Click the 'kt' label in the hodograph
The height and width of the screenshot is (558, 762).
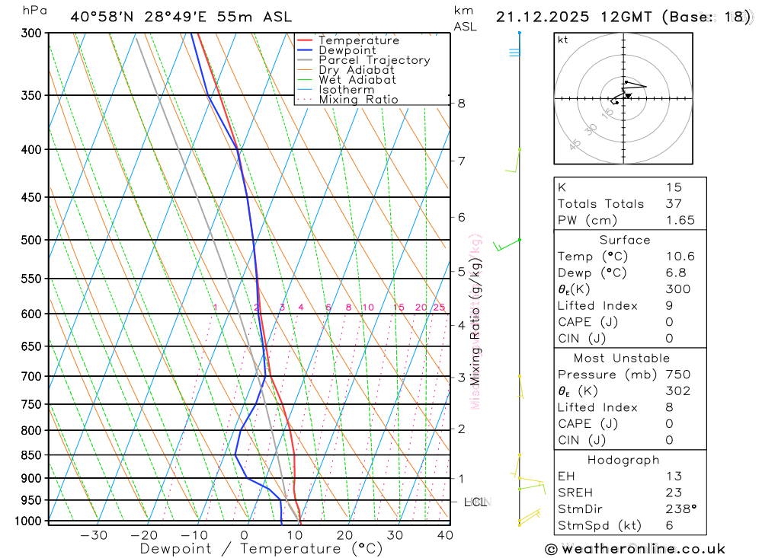(x=563, y=40)
